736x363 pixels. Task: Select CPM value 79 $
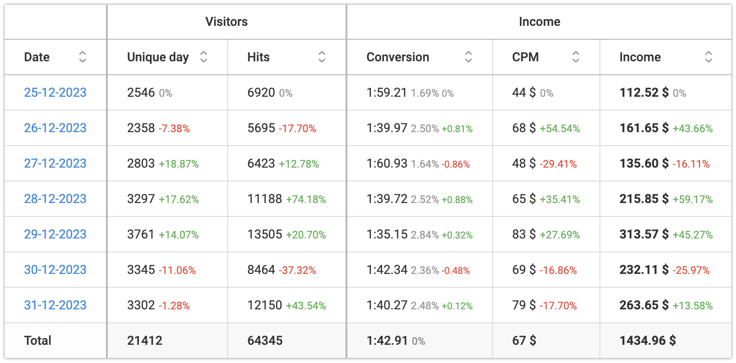[x=524, y=305]
